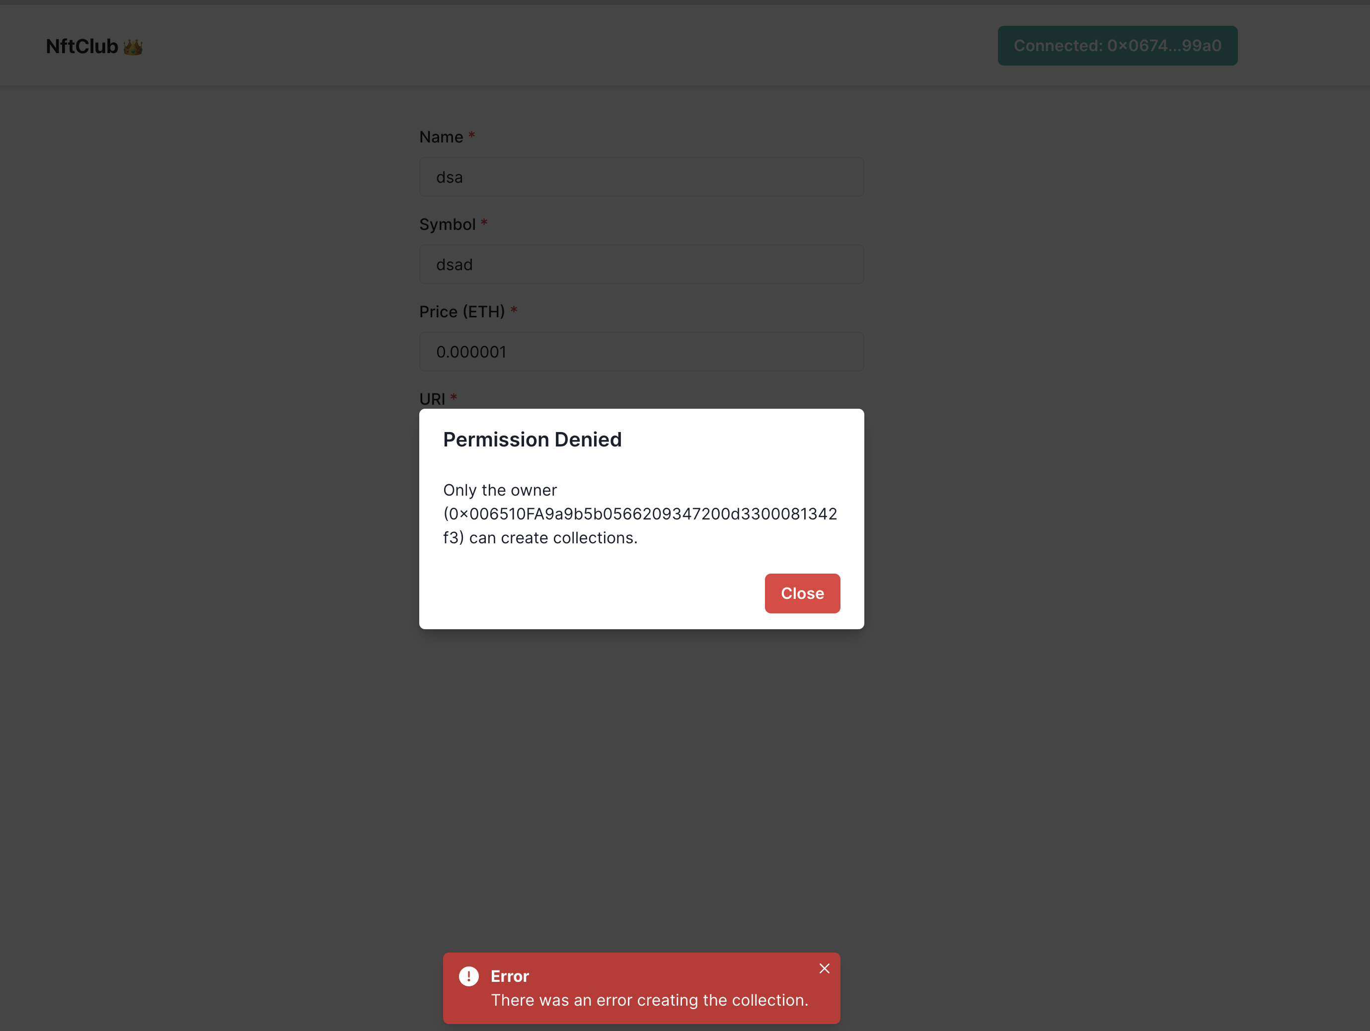Click the Price (ETH) label
The image size is (1370, 1031).
tap(462, 311)
